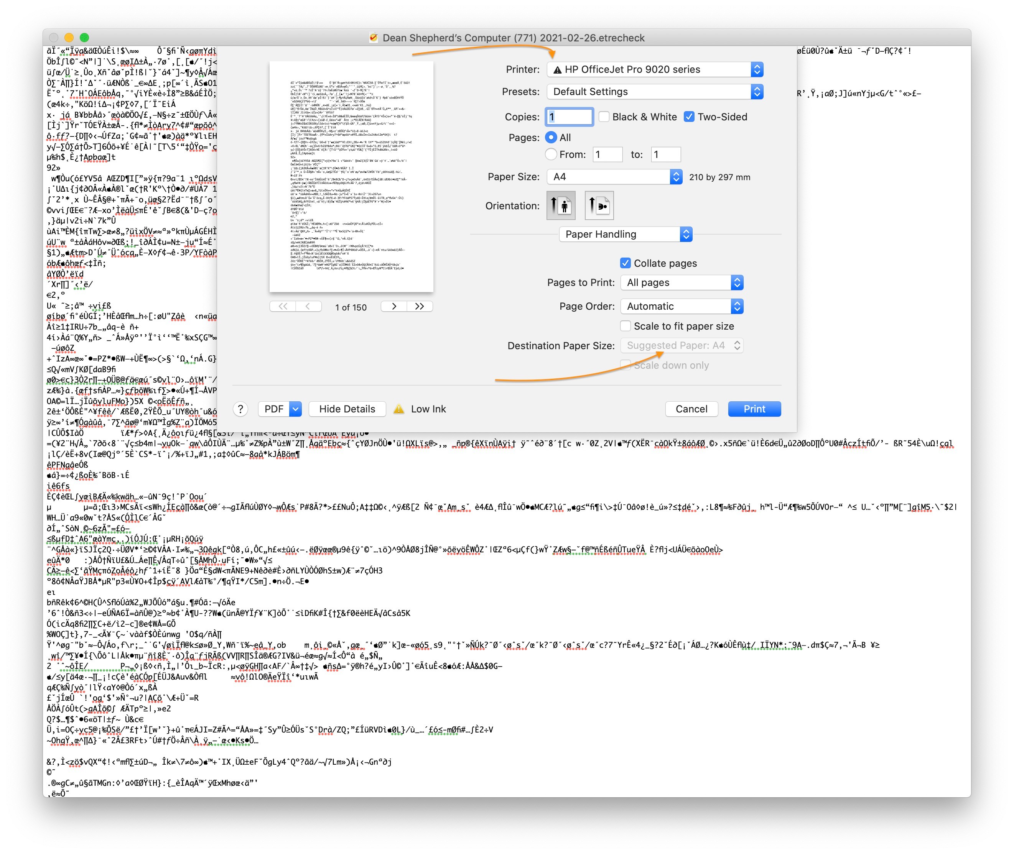Click the help question mark button
The height and width of the screenshot is (854, 1014).
tap(240, 409)
